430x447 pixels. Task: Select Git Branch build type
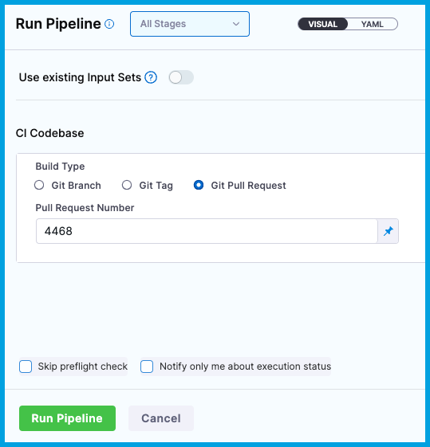[x=39, y=186]
